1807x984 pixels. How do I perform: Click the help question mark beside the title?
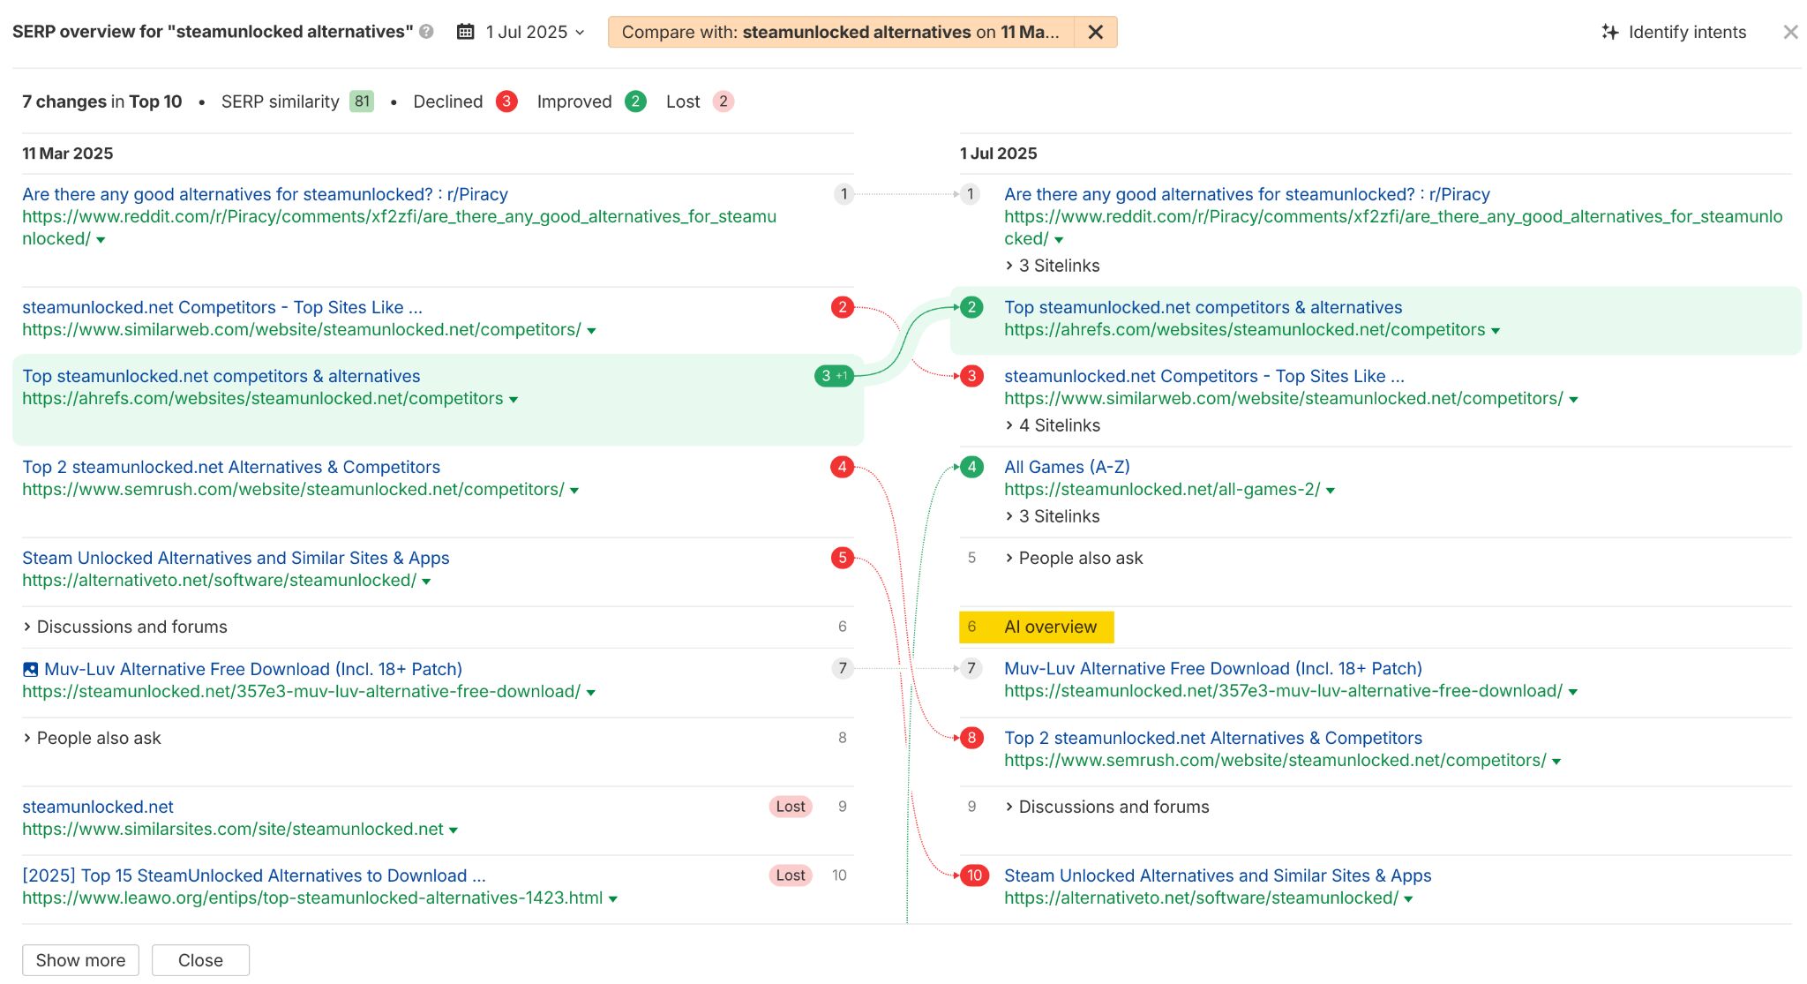coord(426,32)
